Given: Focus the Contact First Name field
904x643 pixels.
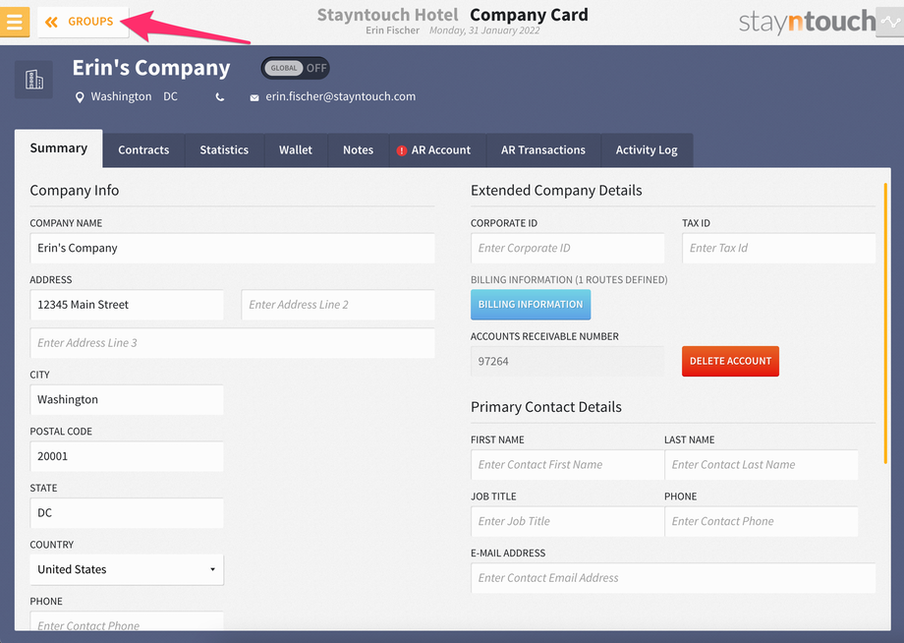Looking at the screenshot, I should (567, 465).
